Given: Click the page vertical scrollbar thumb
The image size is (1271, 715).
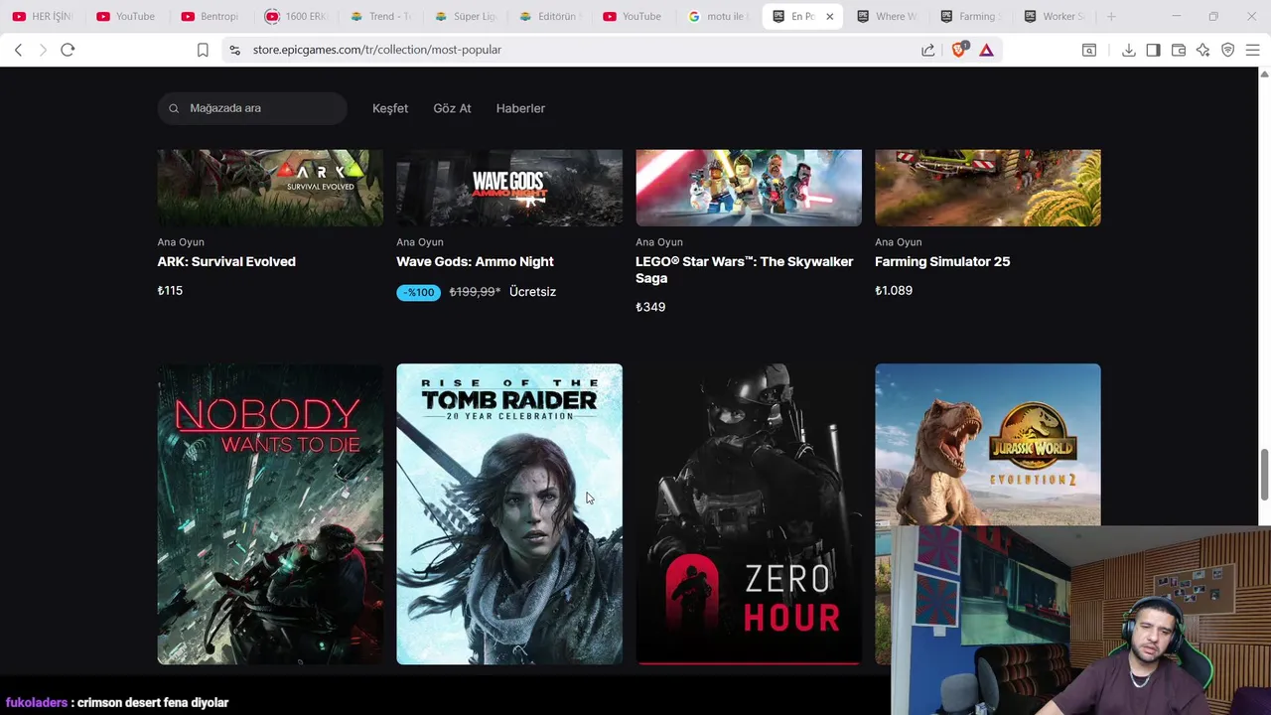Looking at the screenshot, I should [1264, 475].
